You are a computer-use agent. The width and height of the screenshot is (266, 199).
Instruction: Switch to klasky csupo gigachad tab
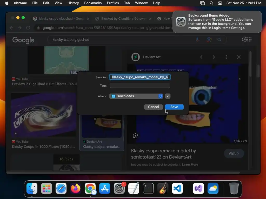pos(61,19)
